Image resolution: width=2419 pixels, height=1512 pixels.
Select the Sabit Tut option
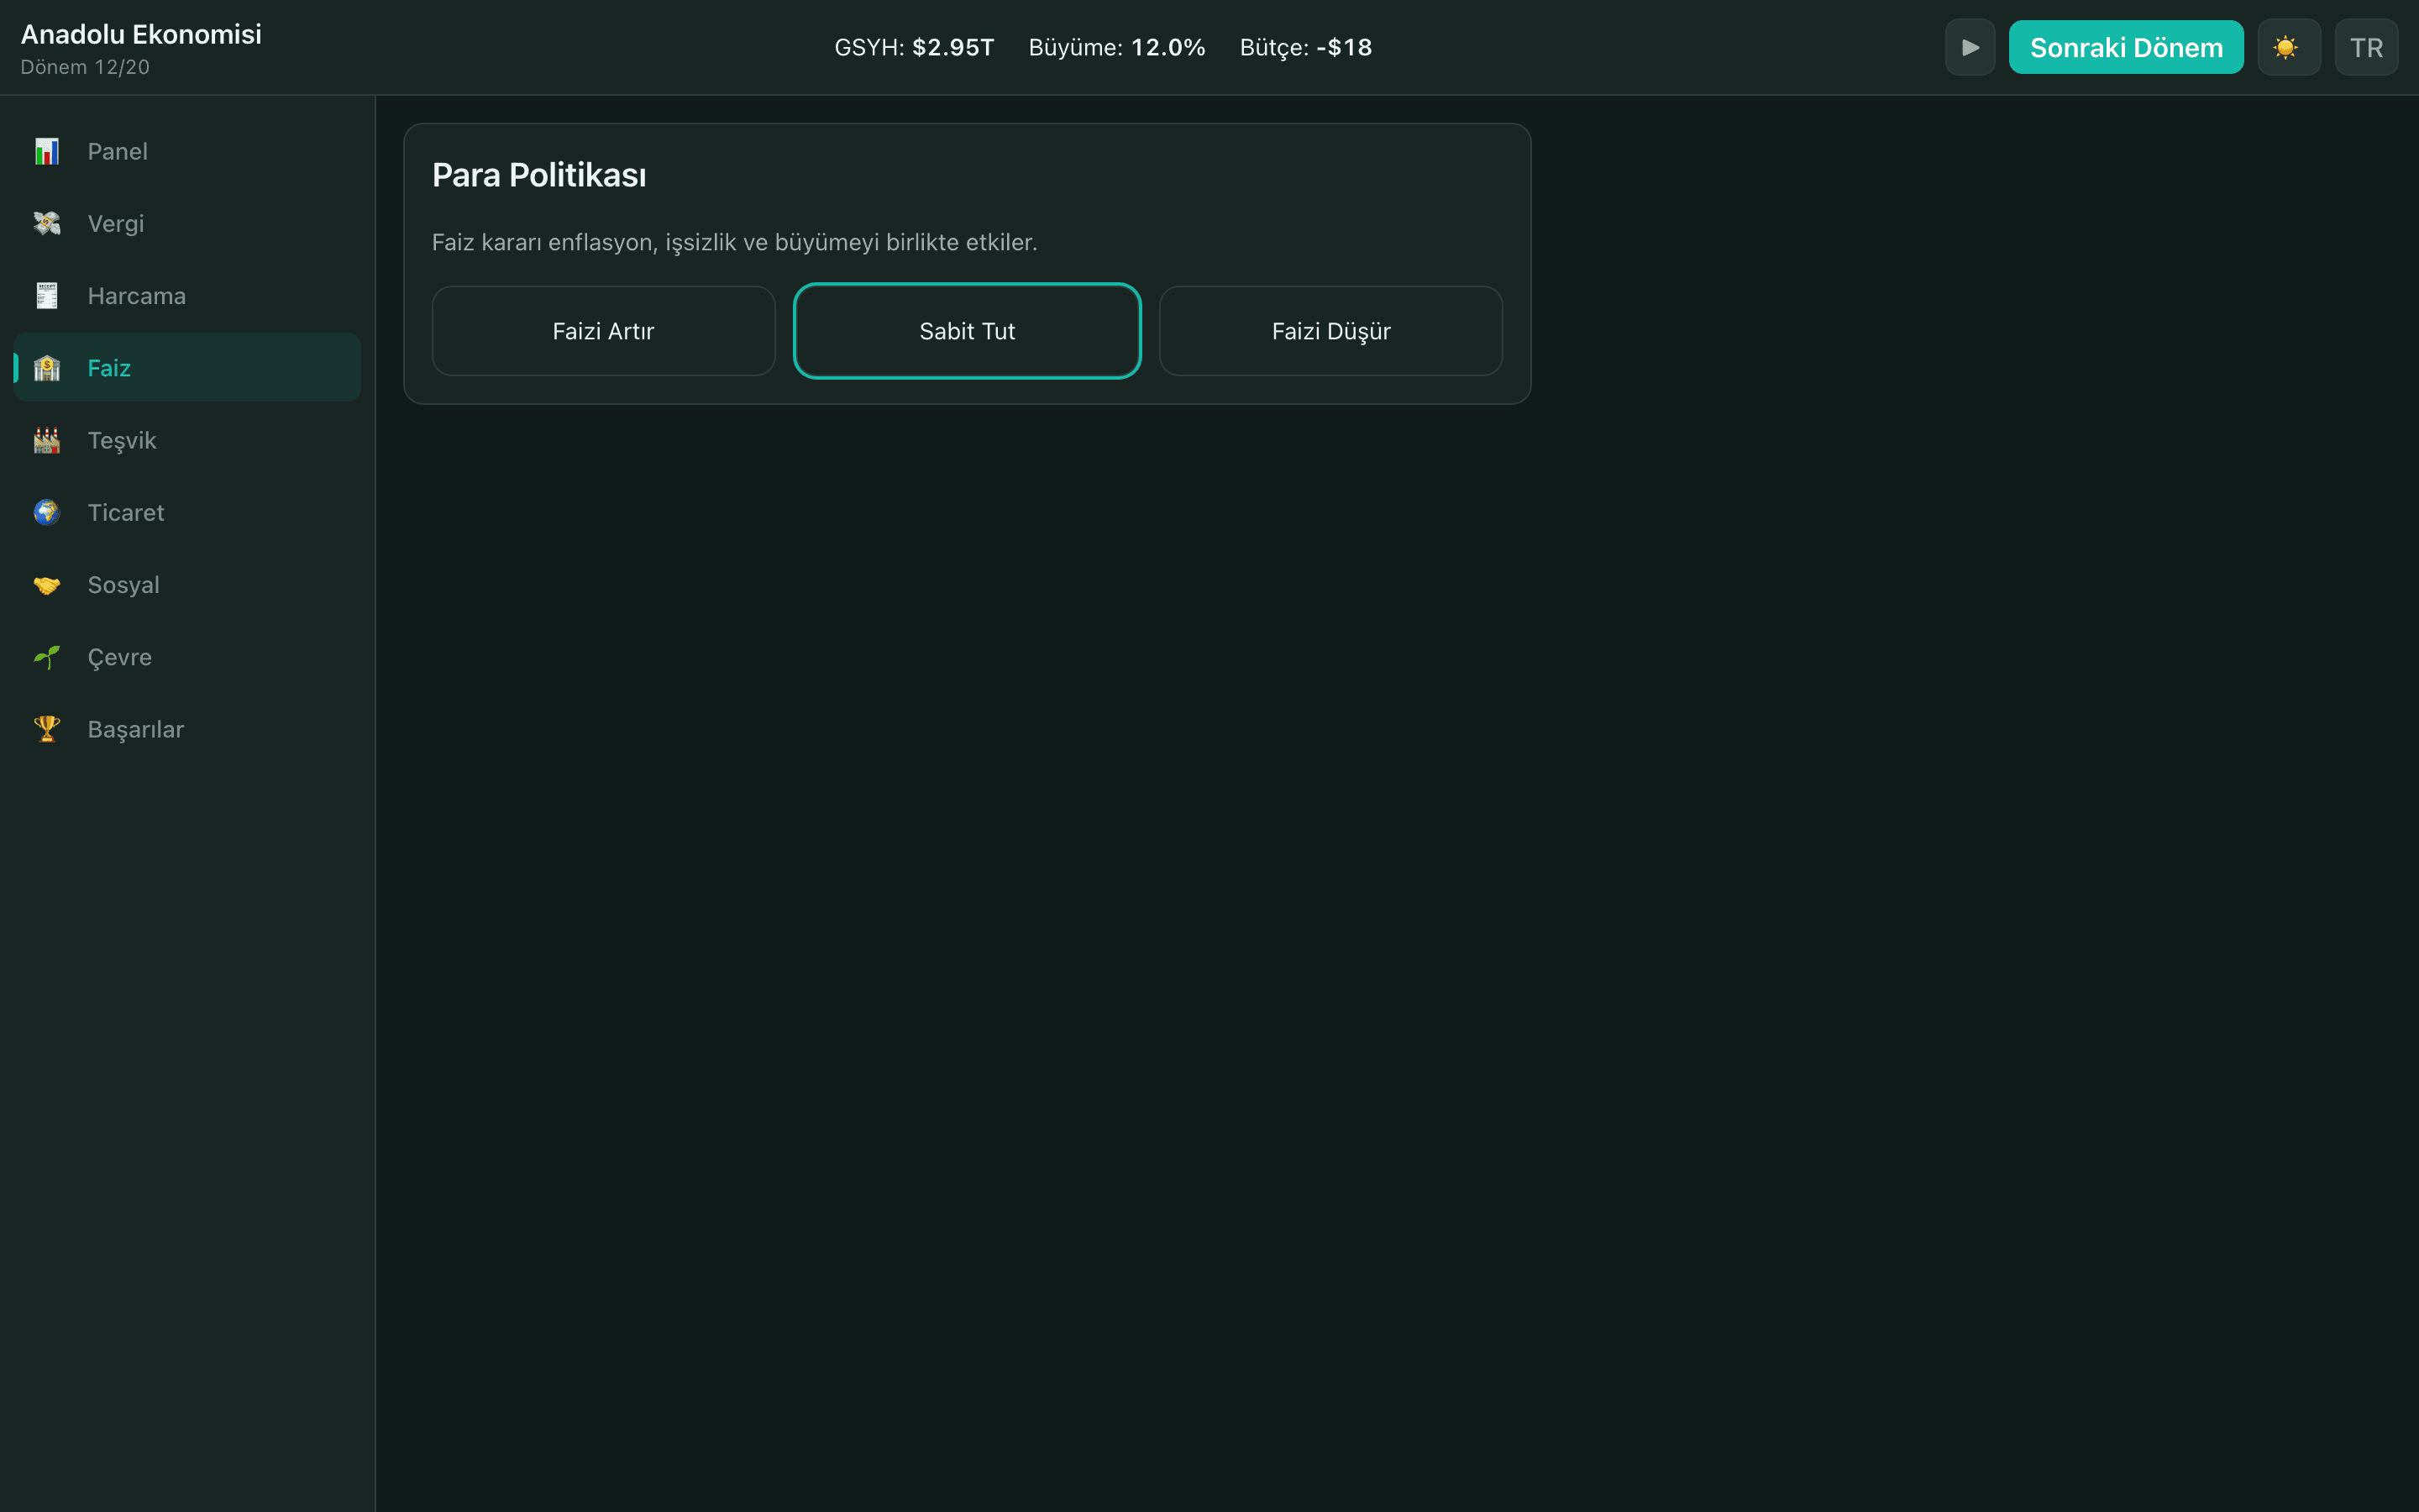[967, 331]
